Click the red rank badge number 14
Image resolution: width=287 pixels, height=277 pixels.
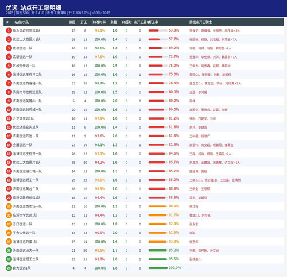pyautogui.click(x=9, y=145)
